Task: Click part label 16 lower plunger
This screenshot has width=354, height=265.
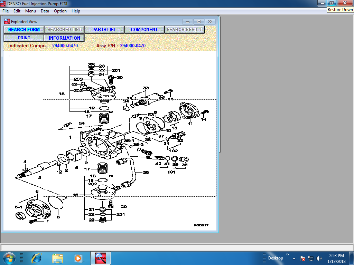Action: coord(75,195)
